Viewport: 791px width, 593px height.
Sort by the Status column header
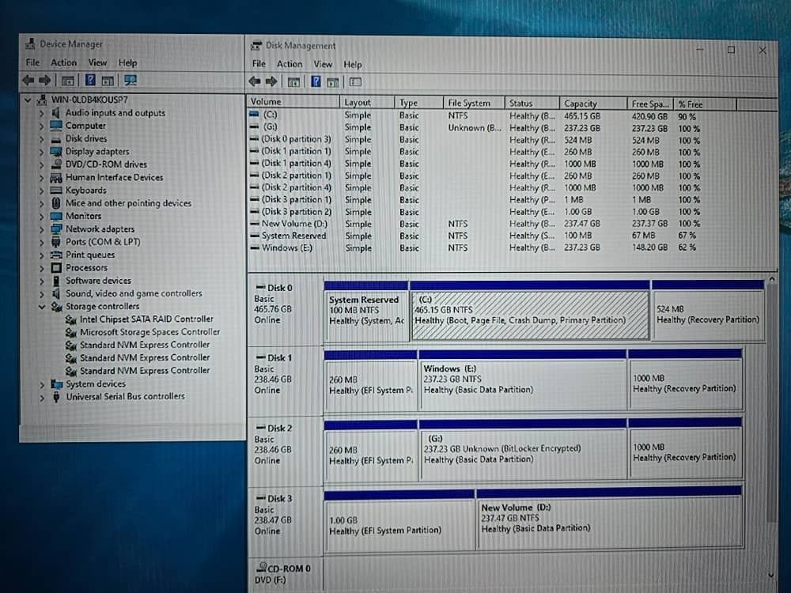(x=532, y=104)
